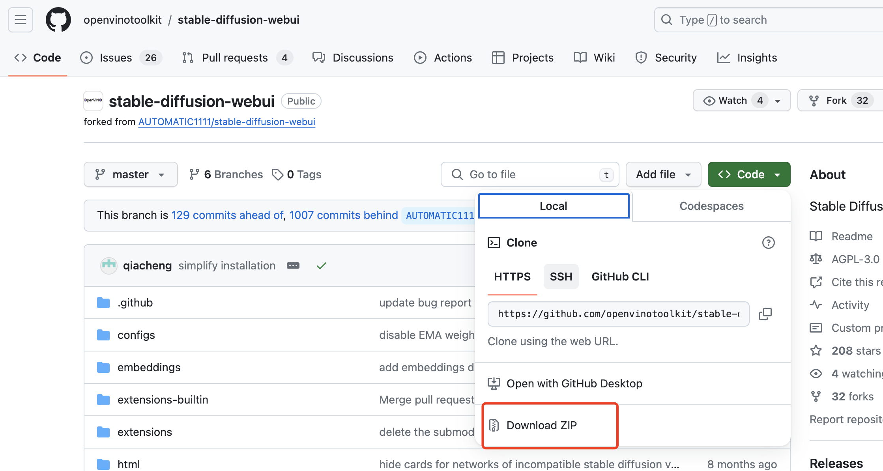This screenshot has height=471, width=883.
Task: Expand the Add file dropdown
Action: tap(663, 174)
